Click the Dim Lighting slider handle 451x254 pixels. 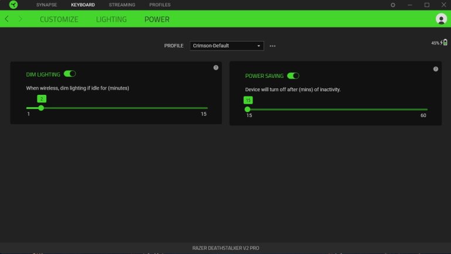pos(41,108)
